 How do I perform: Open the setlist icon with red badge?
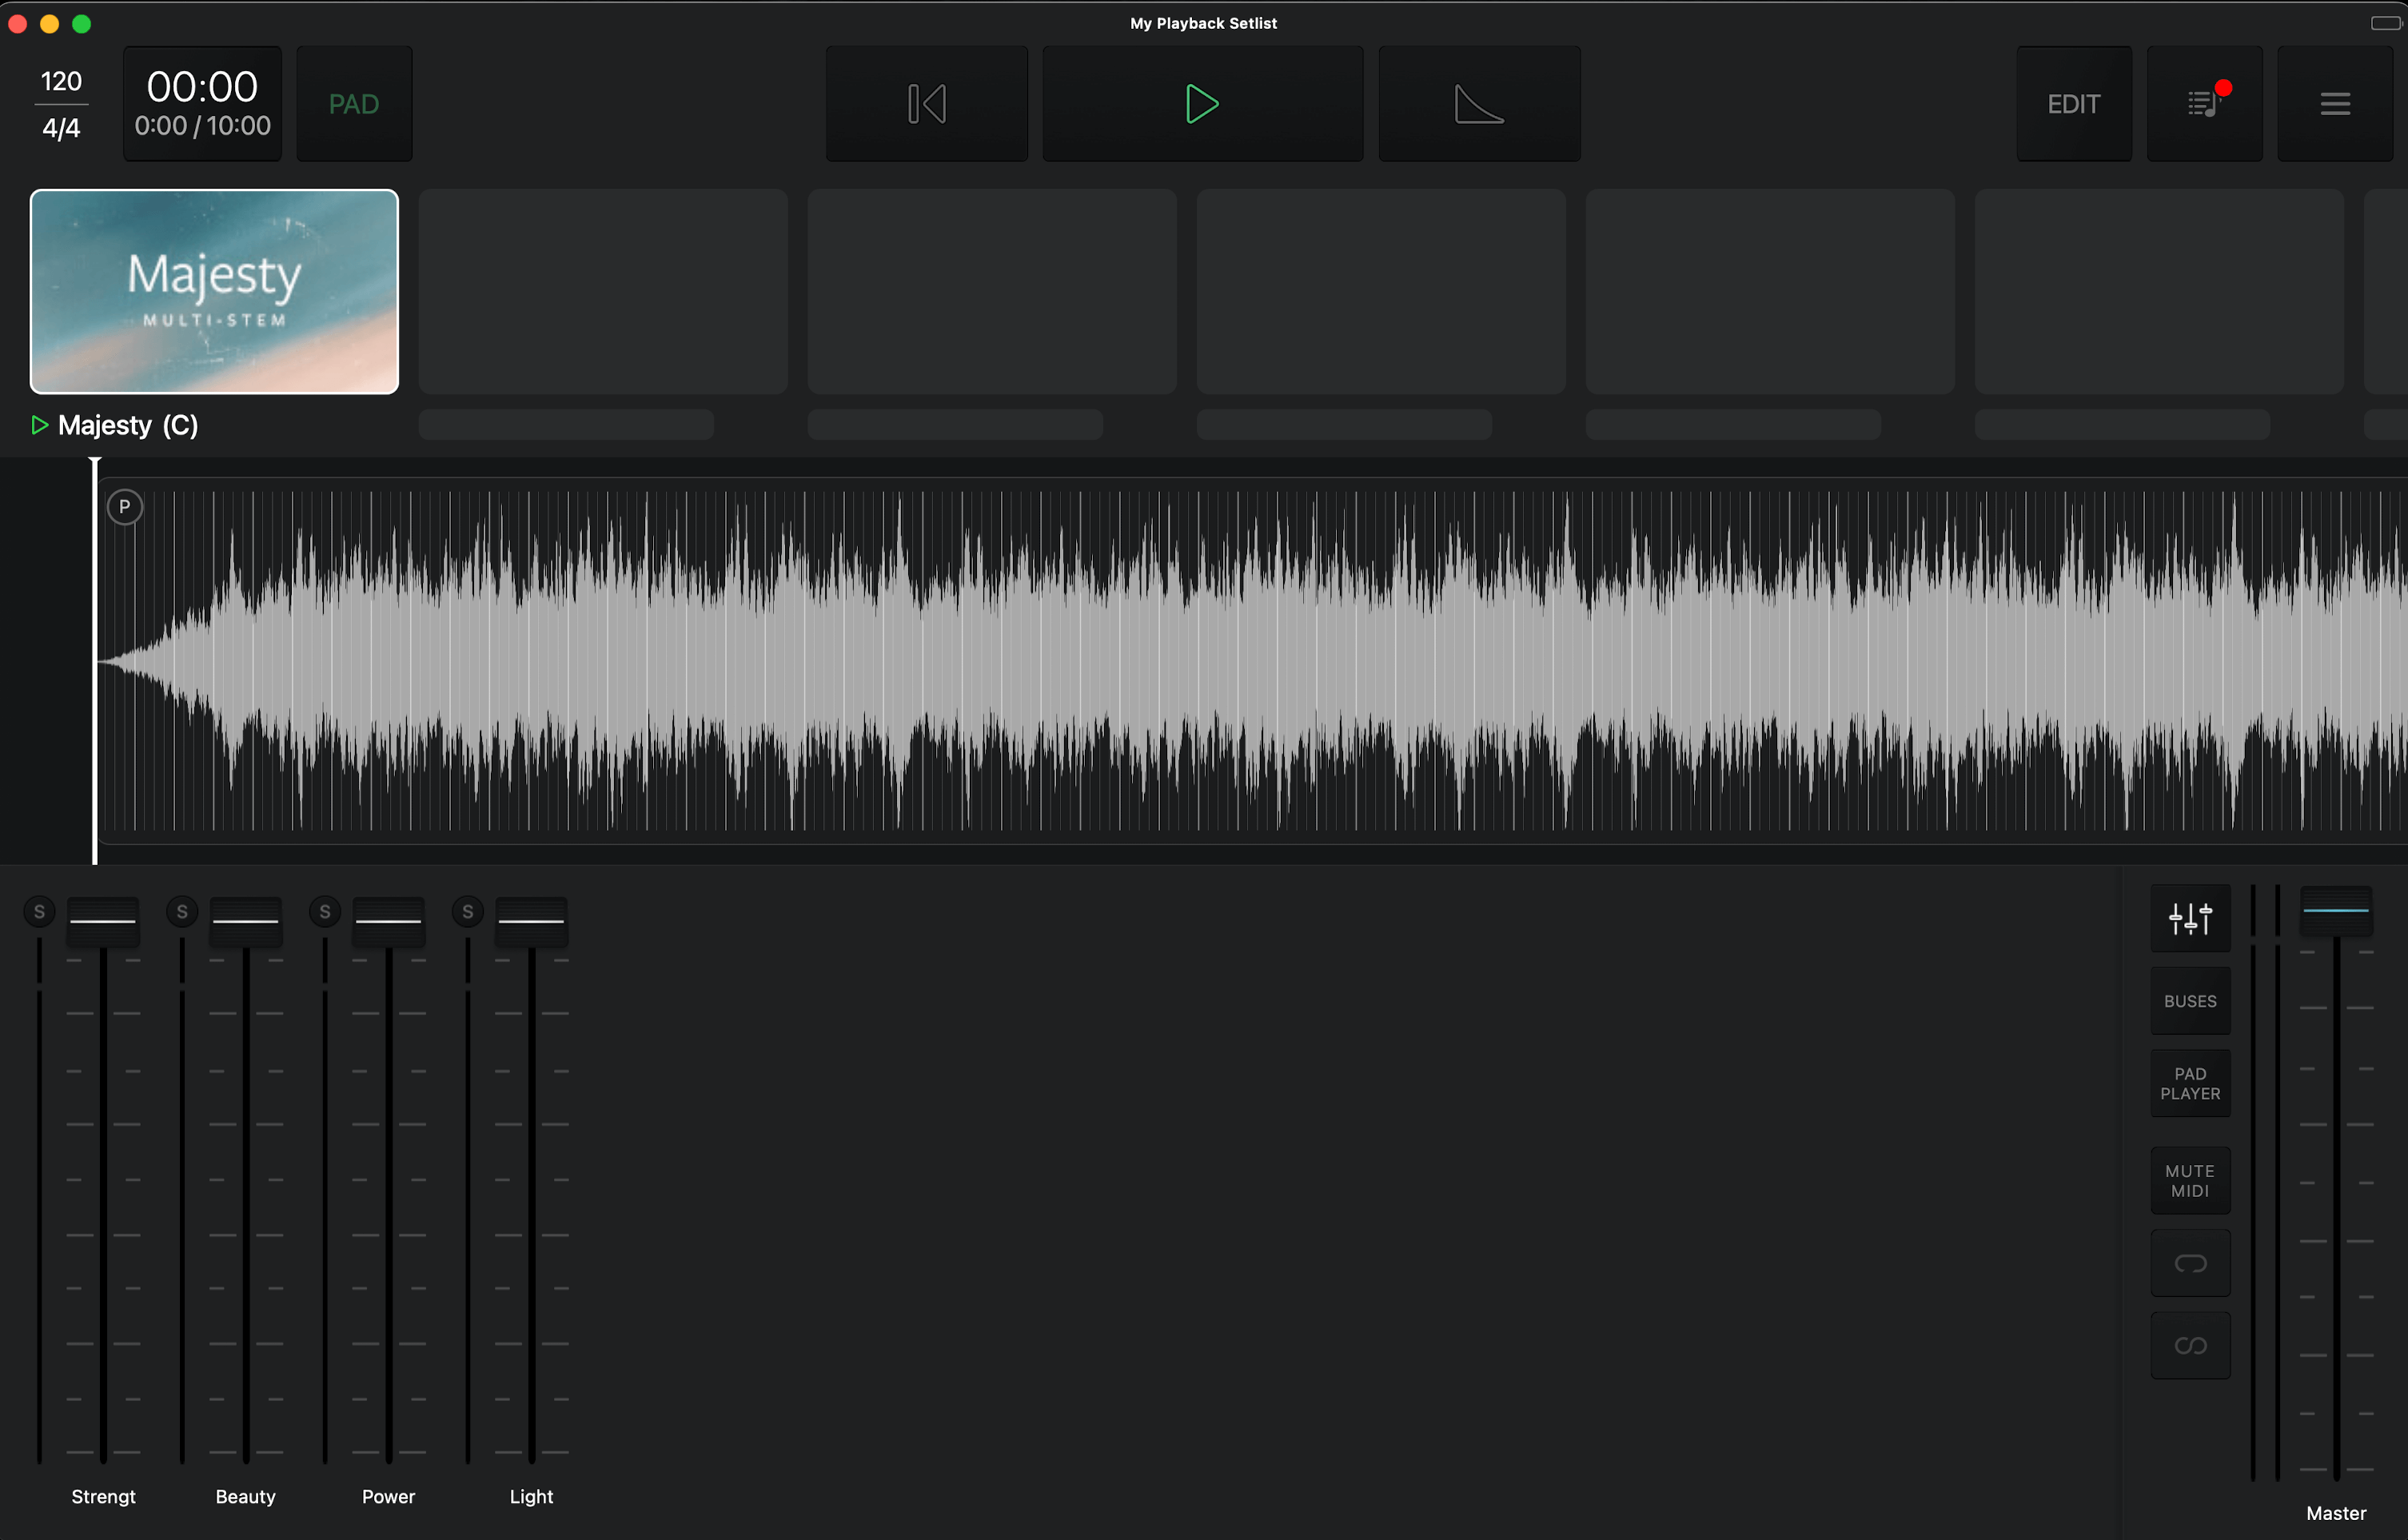[2204, 104]
